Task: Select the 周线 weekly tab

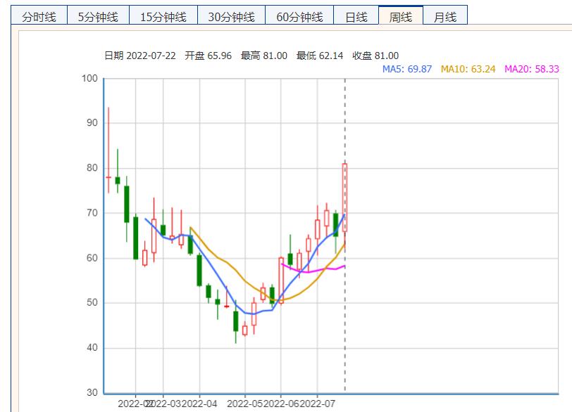Action: (x=401, y=17)
